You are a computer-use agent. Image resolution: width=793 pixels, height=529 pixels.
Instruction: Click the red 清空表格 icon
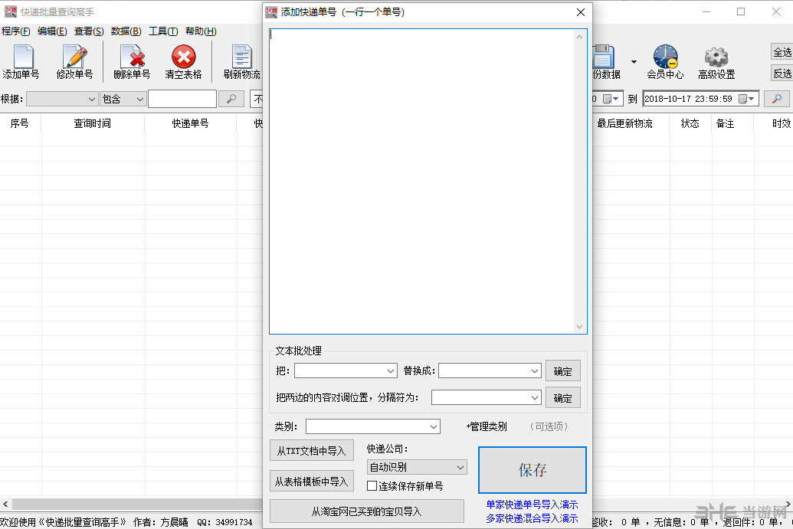[x=184, y=57]
